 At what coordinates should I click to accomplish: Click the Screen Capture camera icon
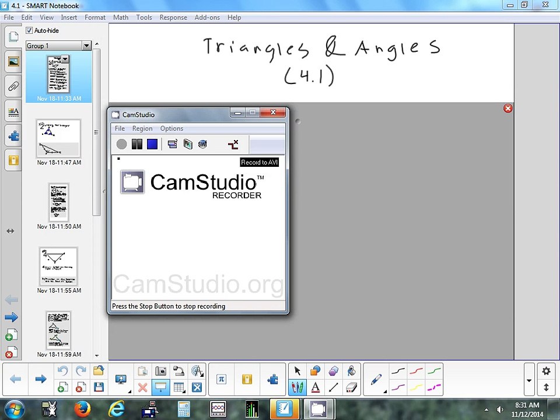coord(161,371)
